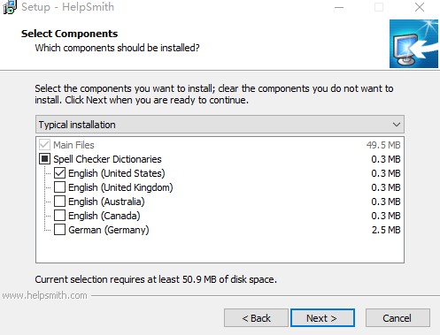Screen dimensions: 440x335
Task: Enable the English (Canada) dictionary
Action: click(59, 216)
